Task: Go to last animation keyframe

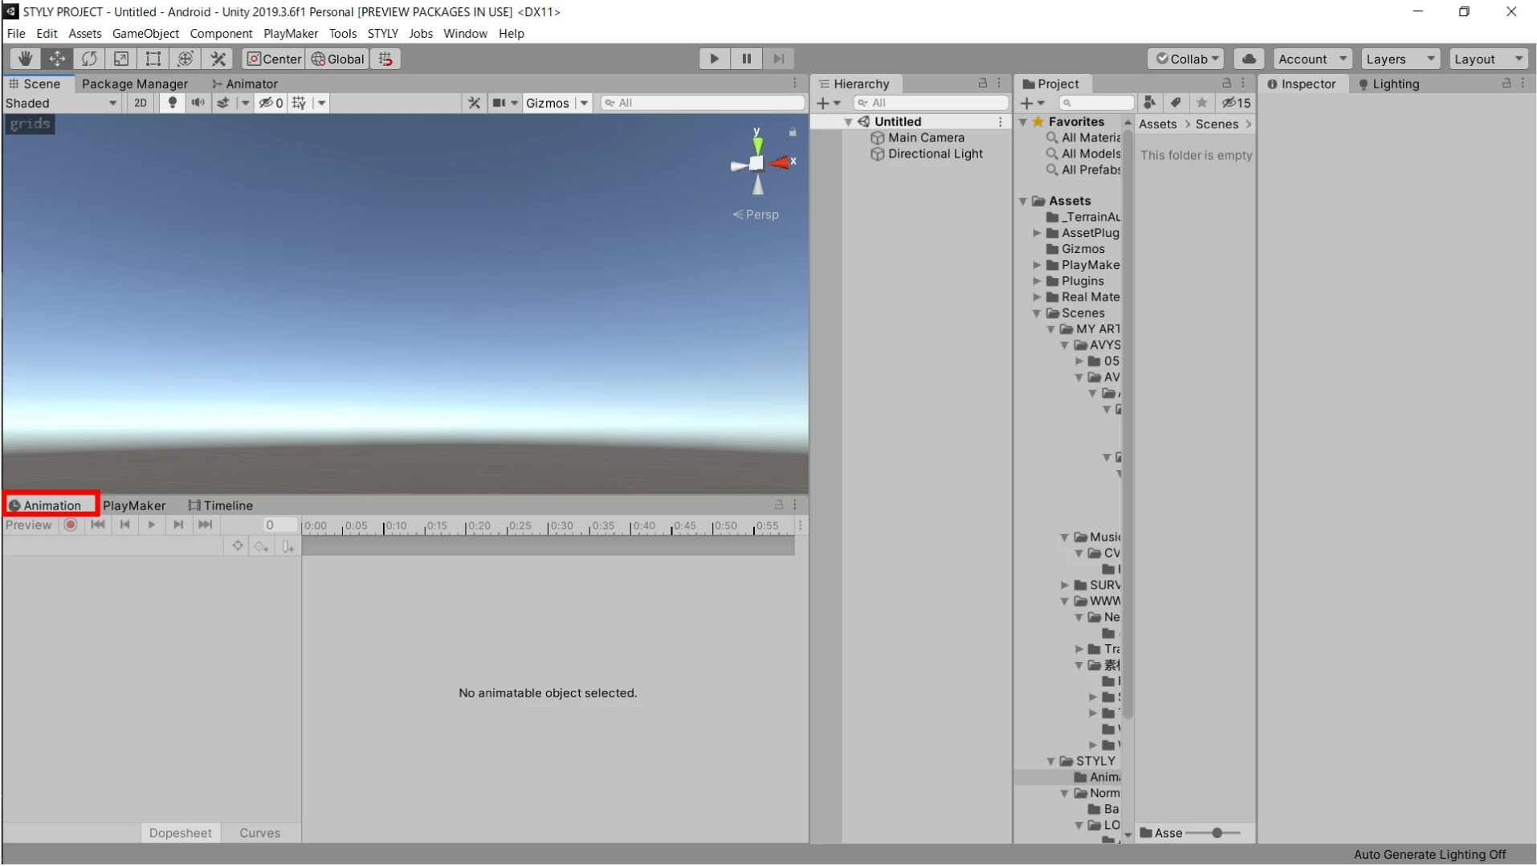Action: click(x=206, y=525)
